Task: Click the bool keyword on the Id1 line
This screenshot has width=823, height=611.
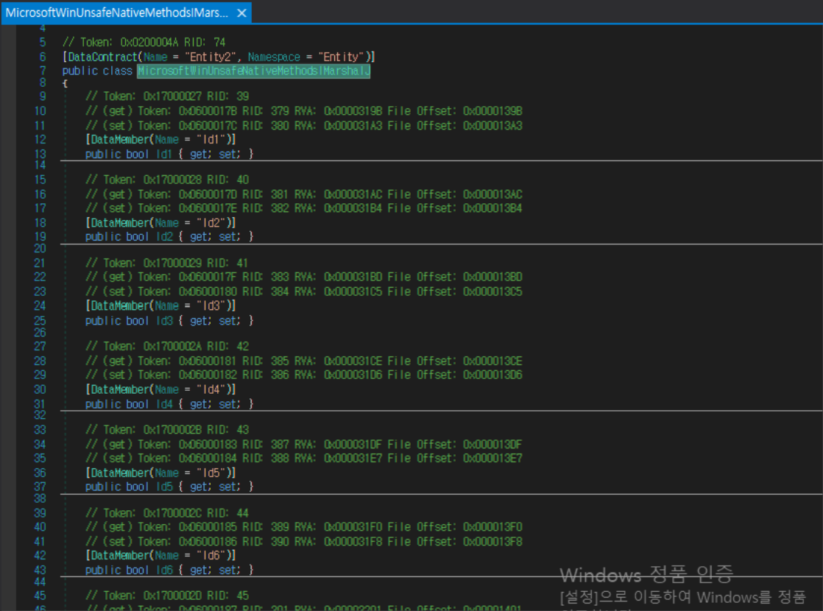Action: 138,154
